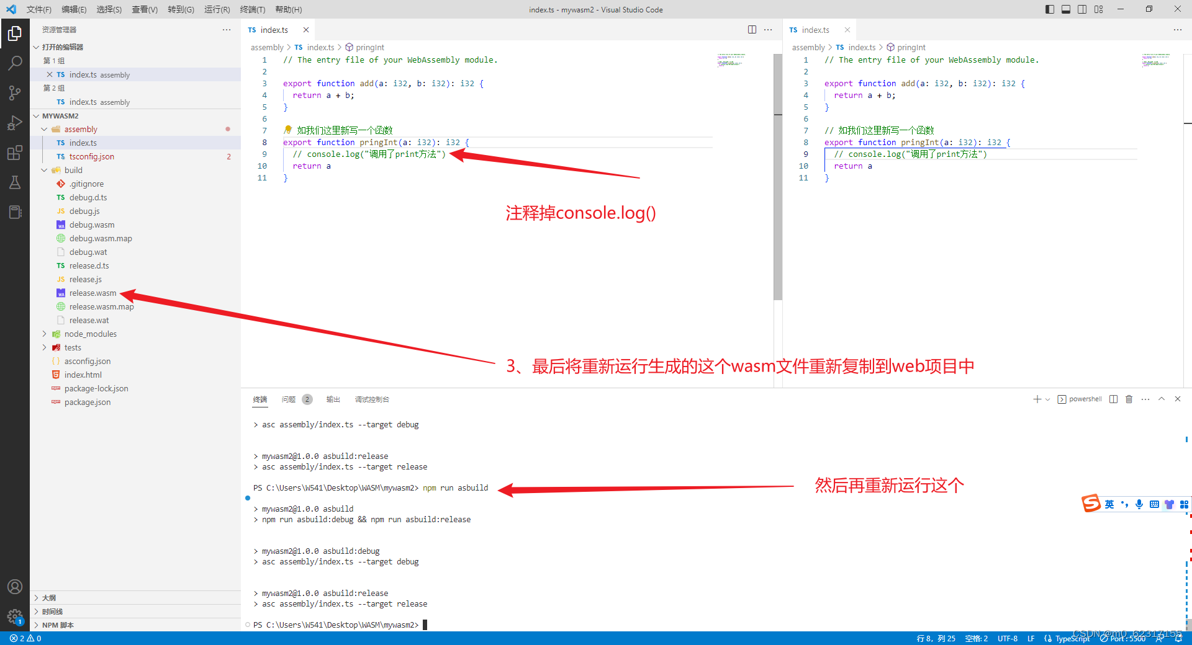Kill the terminal with the trash icon
The height and width of the screenshot is (645, 1192).
point(1129,399)
